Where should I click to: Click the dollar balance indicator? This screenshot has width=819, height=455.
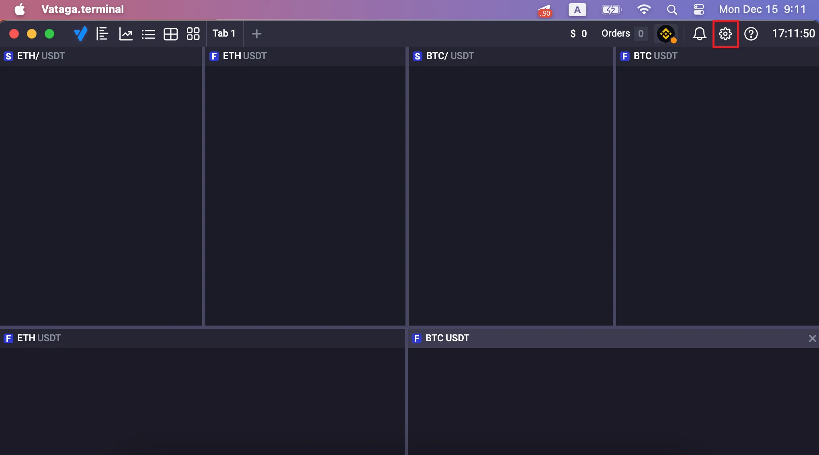pos(578,34)
